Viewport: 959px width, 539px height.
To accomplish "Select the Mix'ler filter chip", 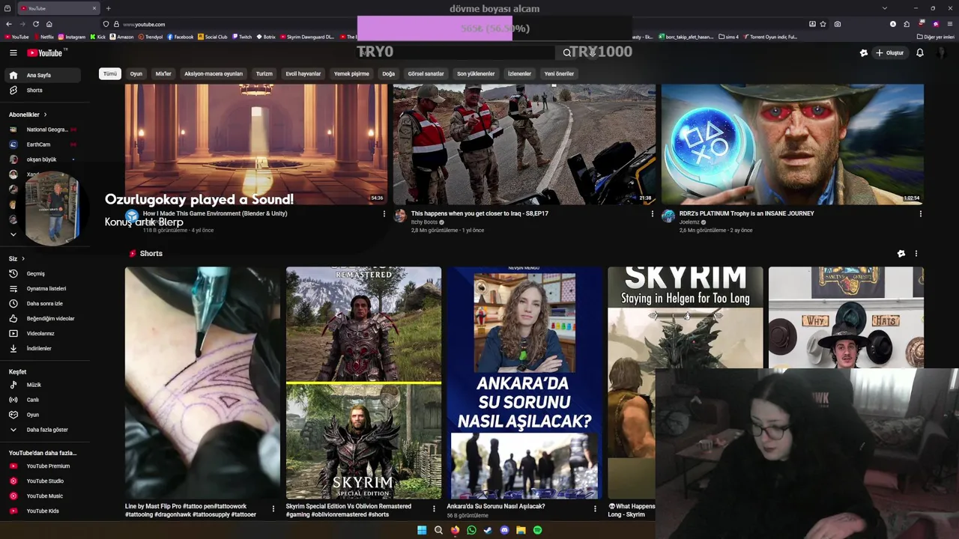I will [163, 73].
